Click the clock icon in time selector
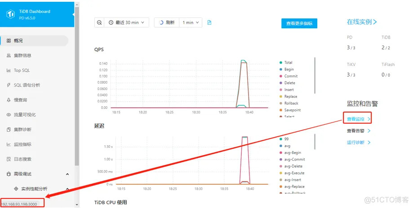This screenshot has height=208, width=413. pyautogui.click(x=111, y=22)
